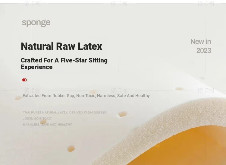Click the JUICE, NON-TOXIC text line
226x165 pixels.
point(37,119)
